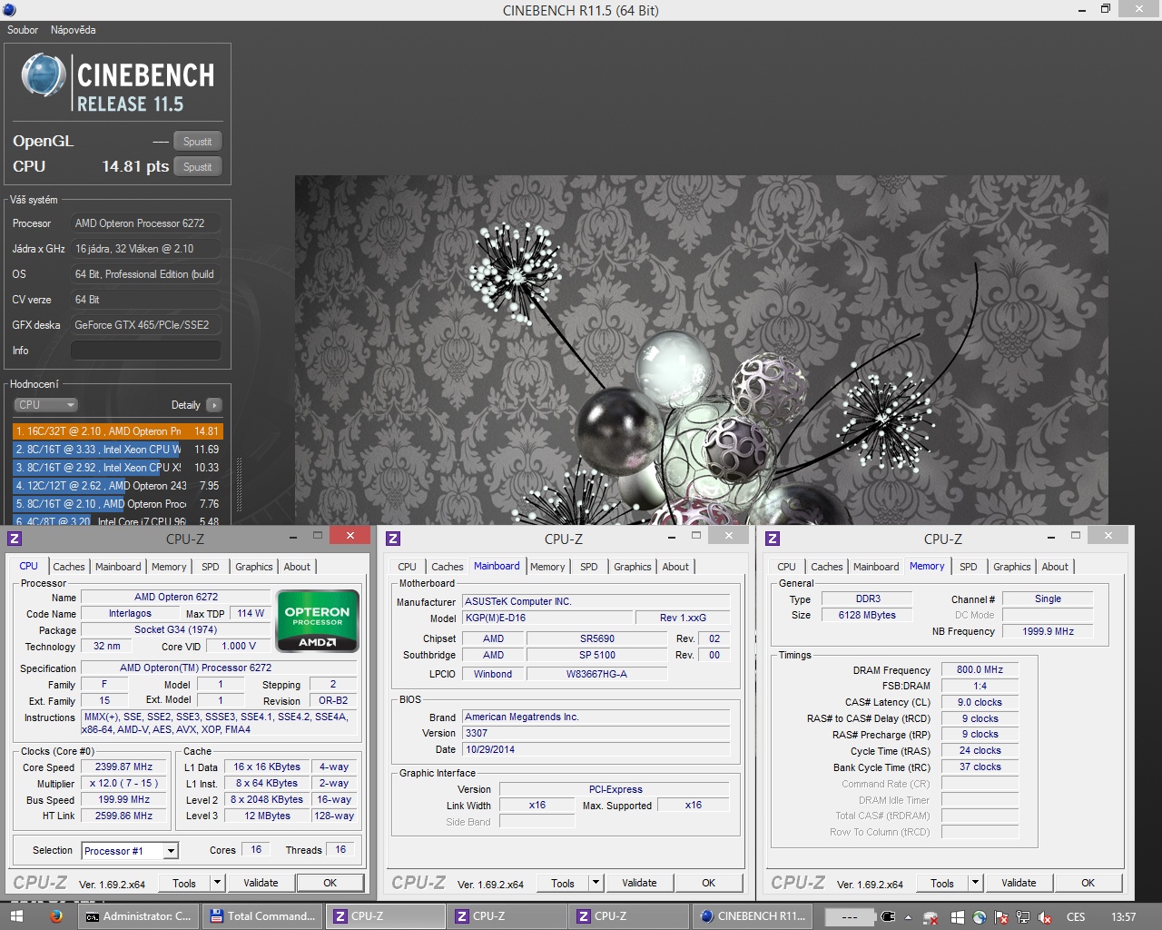The width and height of the screenshot is (1162, 930).
Task: Click the Opteron AMD processor logo
Action: point(317,621)
